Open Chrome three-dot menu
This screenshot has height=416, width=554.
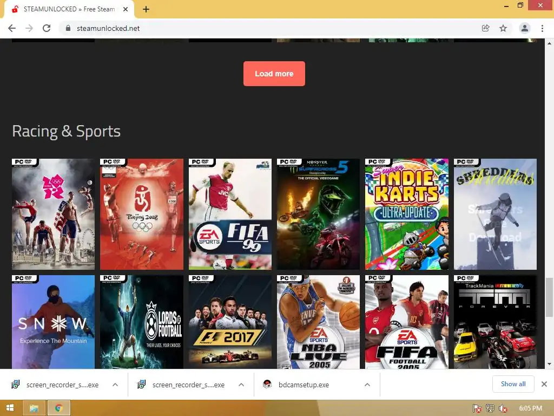(x=542, y=28)
